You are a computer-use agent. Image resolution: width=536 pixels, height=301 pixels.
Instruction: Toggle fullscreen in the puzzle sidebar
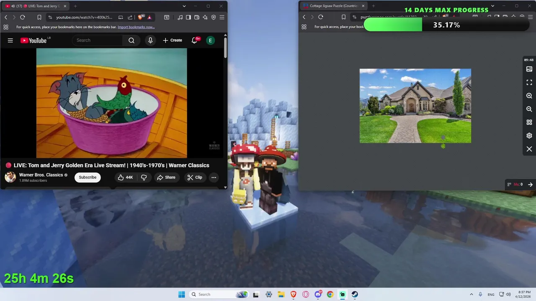529,82
